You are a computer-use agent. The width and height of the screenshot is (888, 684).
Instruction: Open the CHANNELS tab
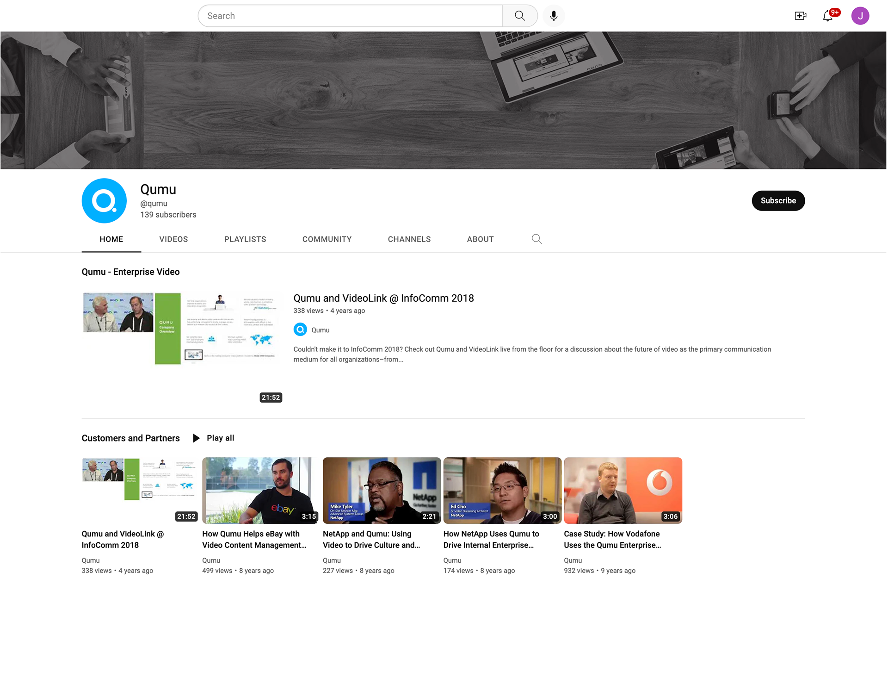409,239
